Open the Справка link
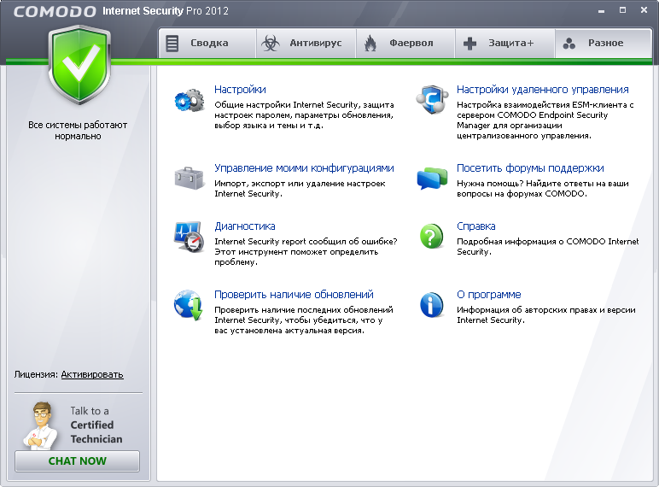659x487 pixels. [x=476, y=226]
